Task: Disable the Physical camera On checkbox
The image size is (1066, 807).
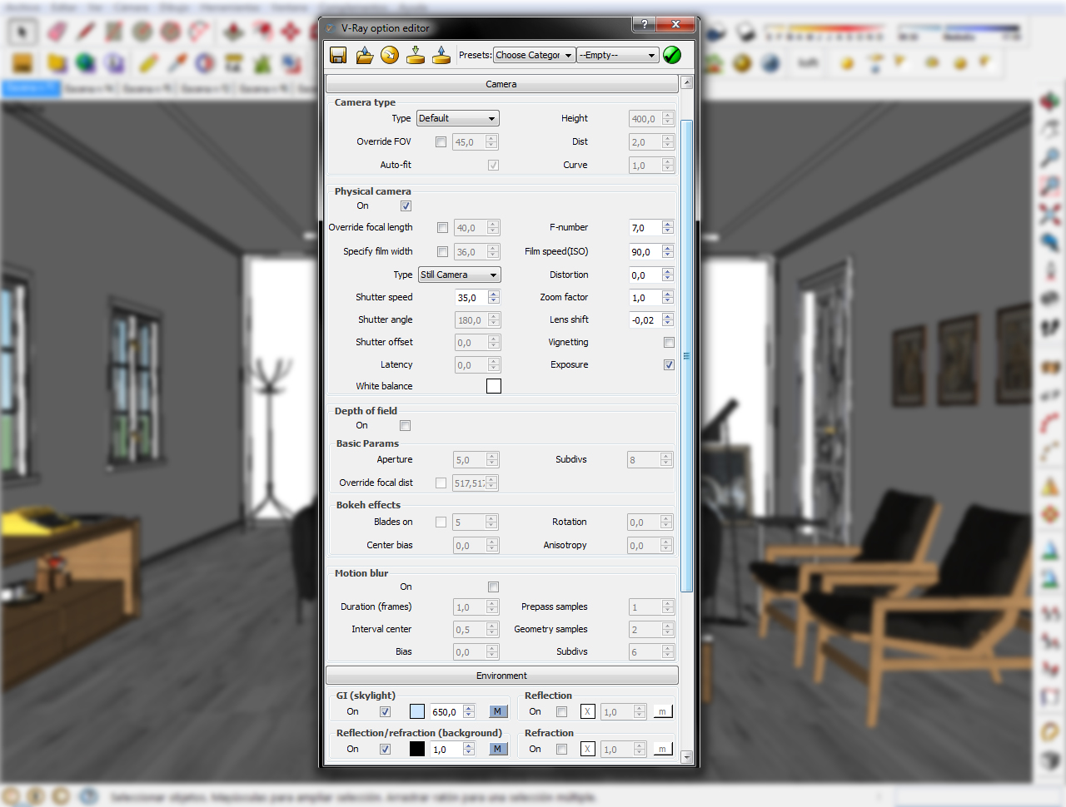Action: click(x=406, y=206)
